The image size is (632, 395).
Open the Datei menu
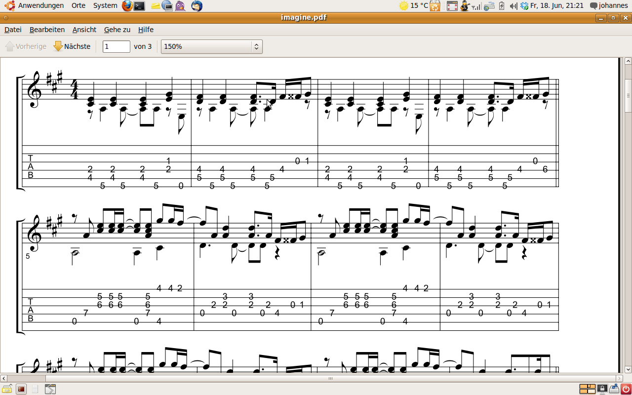tap(13, 30)
